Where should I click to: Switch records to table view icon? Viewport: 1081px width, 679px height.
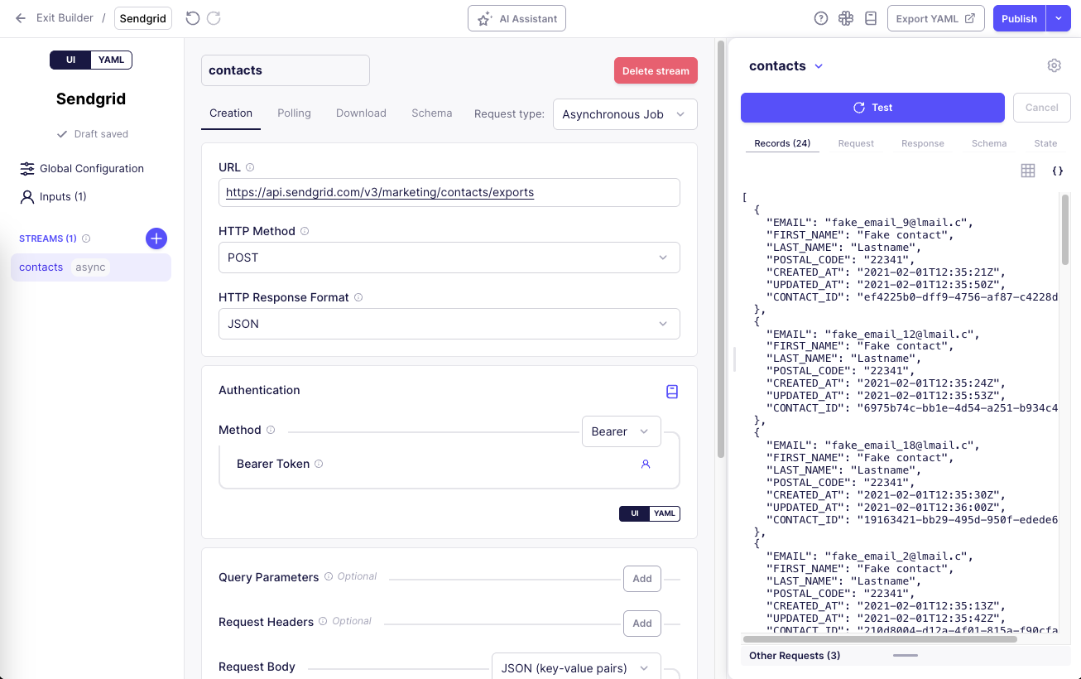1028,171
